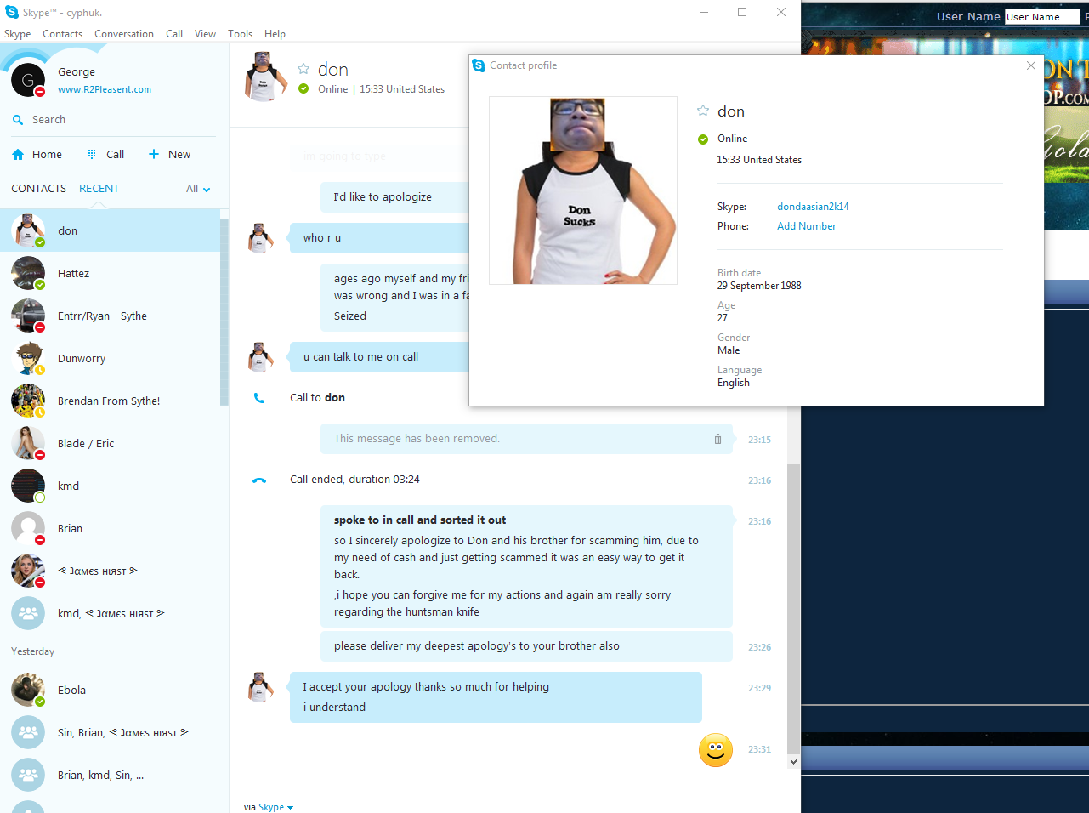Viewport: 1089px width, 813px height.
Task: Open the Call menu
Action: 174,34
